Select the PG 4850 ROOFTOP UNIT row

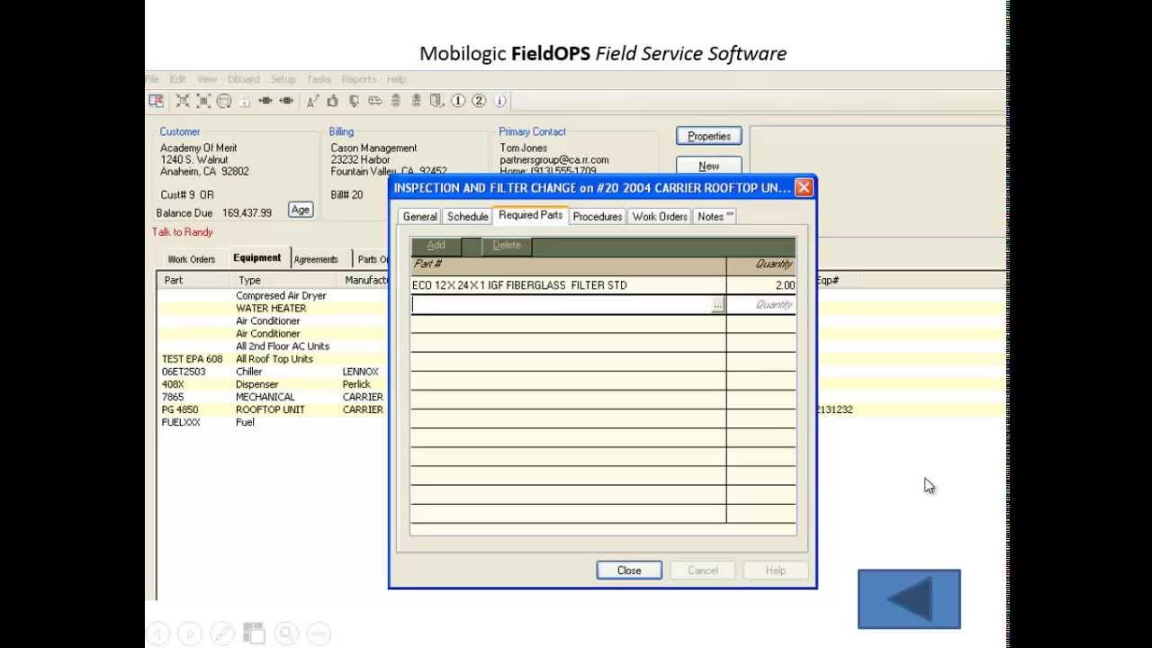(x=274, y=409)
